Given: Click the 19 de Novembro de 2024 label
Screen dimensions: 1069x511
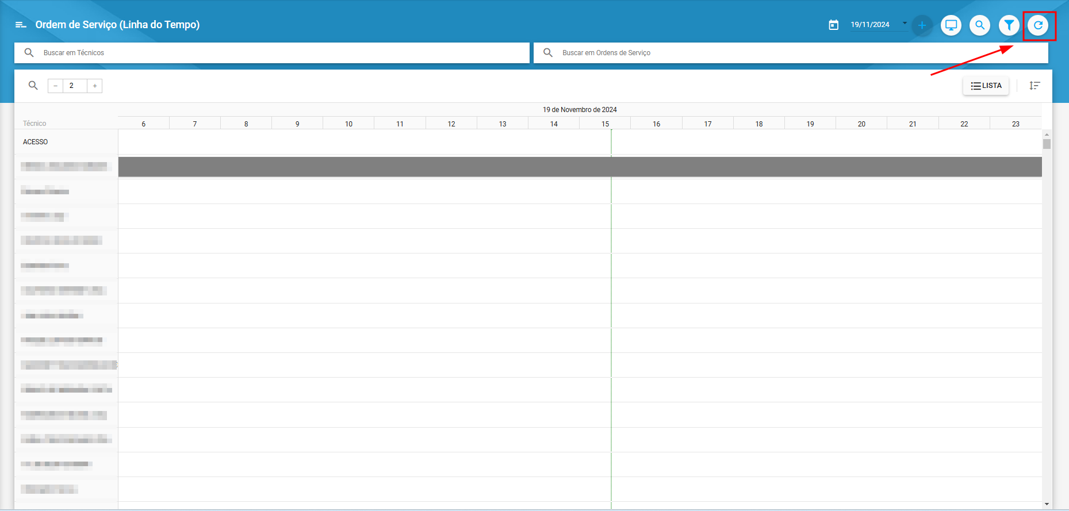Looking at the screenshot, I should (580, 110).
